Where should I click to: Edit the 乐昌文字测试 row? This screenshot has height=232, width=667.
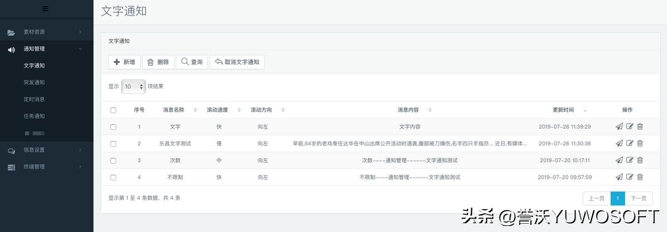630,143
